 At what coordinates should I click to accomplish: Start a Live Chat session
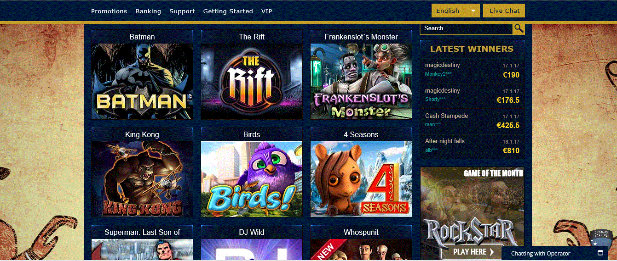[x=504, y=11]
